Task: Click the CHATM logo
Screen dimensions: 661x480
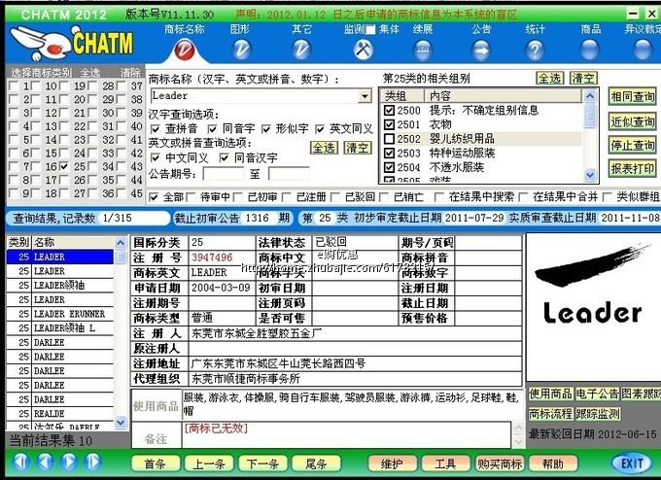Action: (72, 43)
